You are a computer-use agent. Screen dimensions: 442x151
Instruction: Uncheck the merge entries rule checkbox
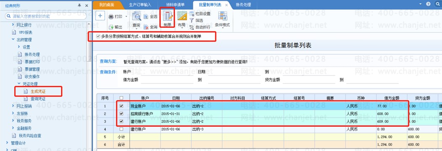point(98,36)
